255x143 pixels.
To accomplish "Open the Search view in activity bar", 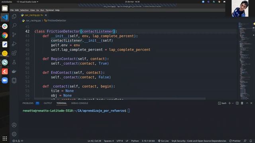I will [14, 25].
